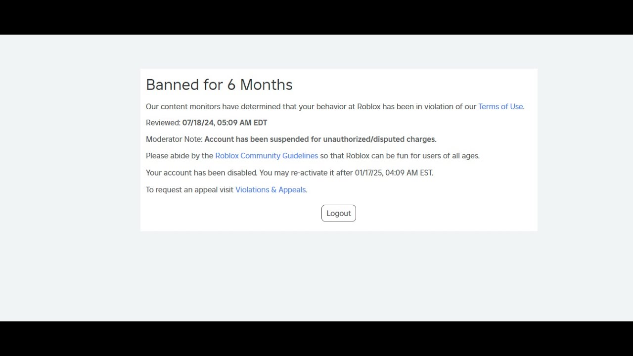Click the 'Your account has been disabled' sentence
633x356 pixels.
(x=289, y=173)
